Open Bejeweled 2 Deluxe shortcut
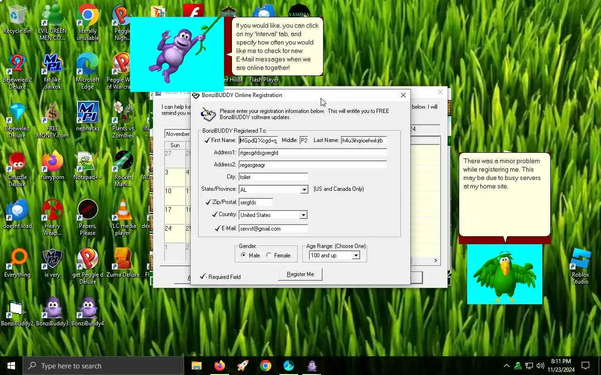 coord(17,71)
